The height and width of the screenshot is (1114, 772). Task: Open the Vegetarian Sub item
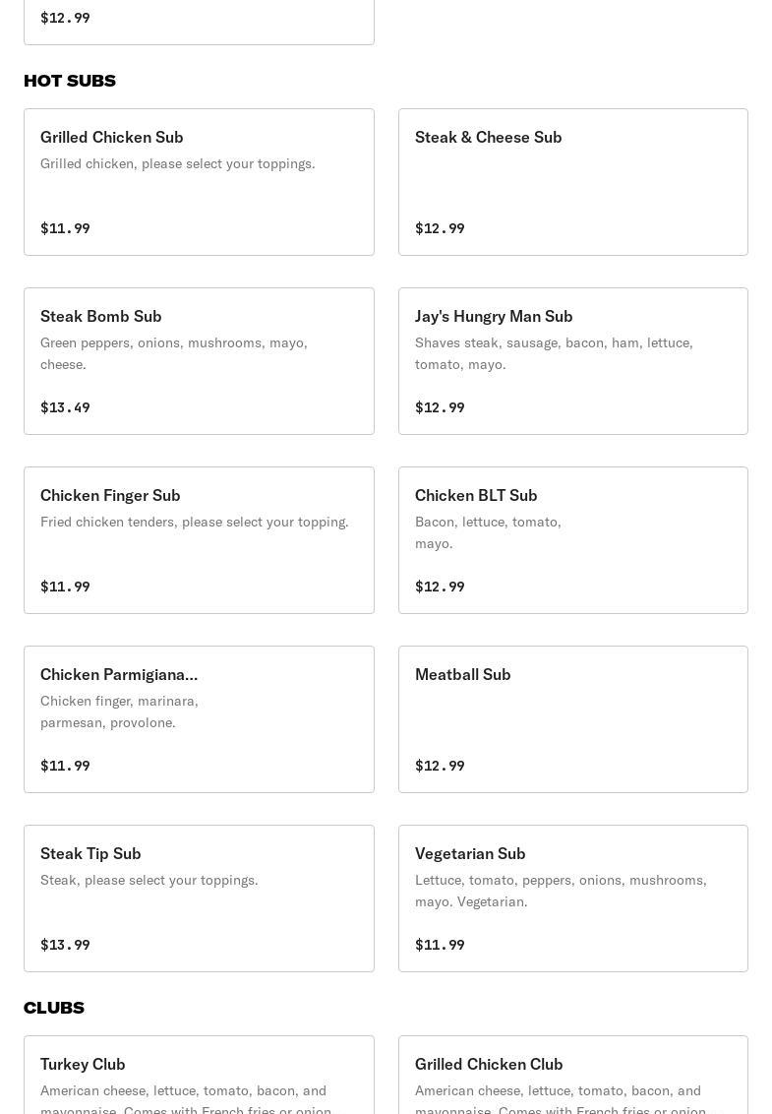pyautogui.click(x=572, y=898)
